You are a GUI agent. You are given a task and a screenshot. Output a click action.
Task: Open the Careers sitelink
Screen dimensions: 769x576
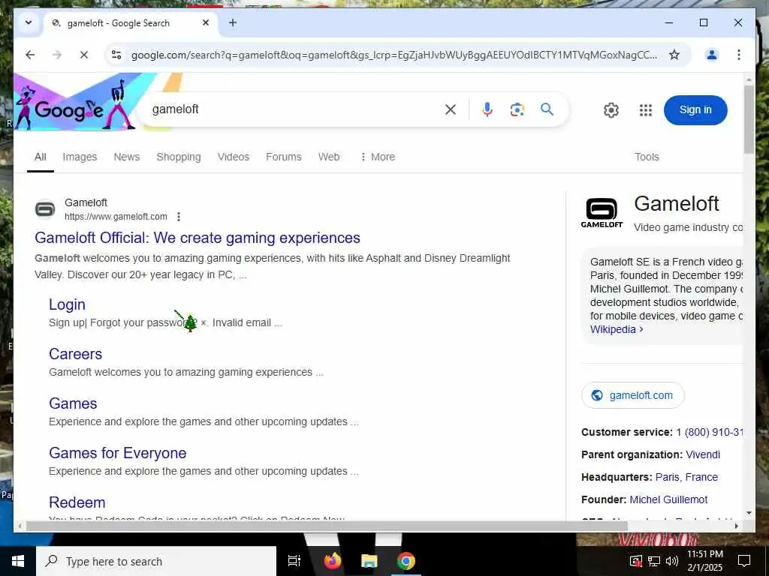76,354
